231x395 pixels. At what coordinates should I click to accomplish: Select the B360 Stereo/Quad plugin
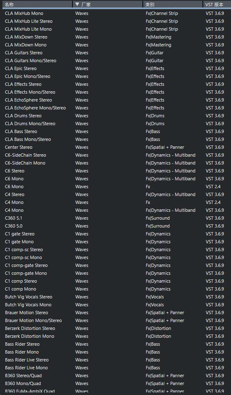(x=117, y=376)
